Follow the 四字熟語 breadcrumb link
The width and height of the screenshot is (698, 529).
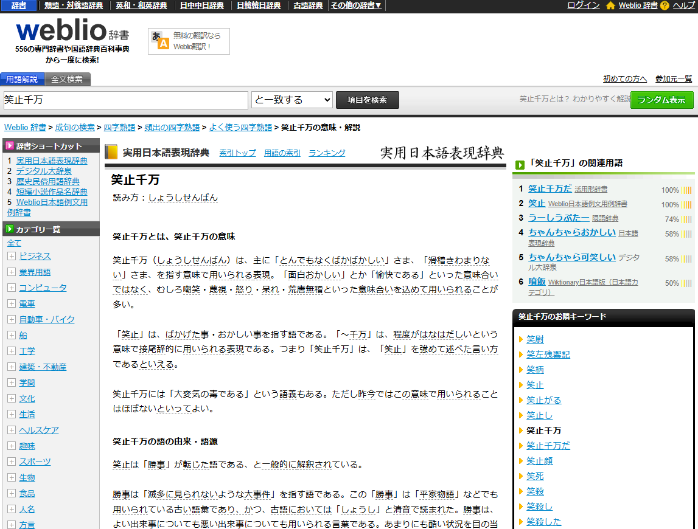tap(119, 127)
